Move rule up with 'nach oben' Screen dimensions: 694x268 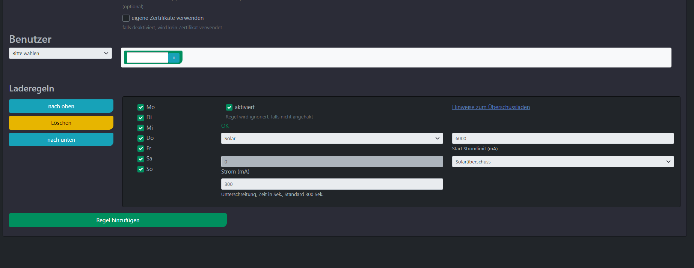61,106
